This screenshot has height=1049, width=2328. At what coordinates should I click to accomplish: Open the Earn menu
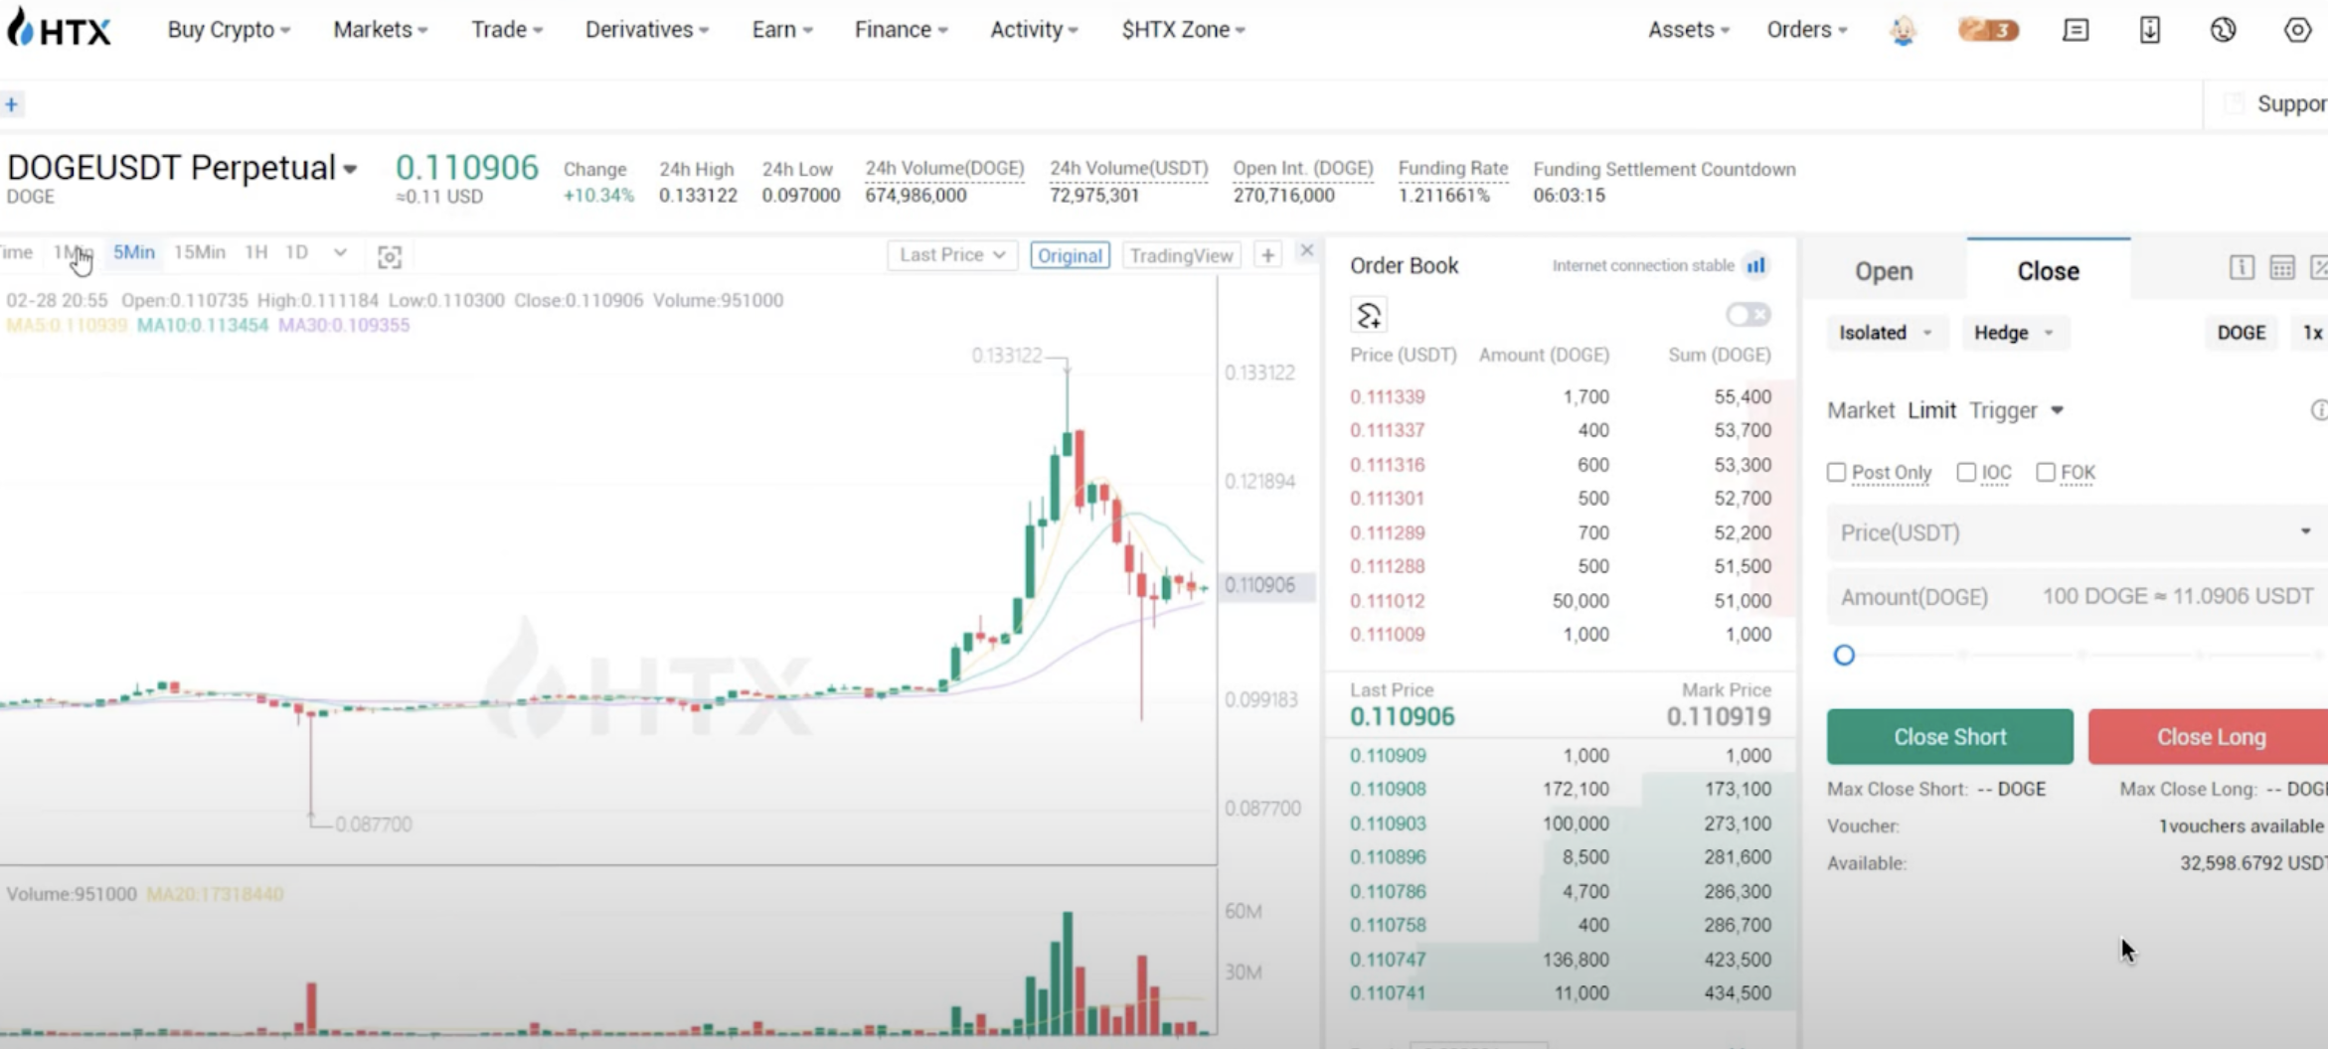tap(782, 30)
